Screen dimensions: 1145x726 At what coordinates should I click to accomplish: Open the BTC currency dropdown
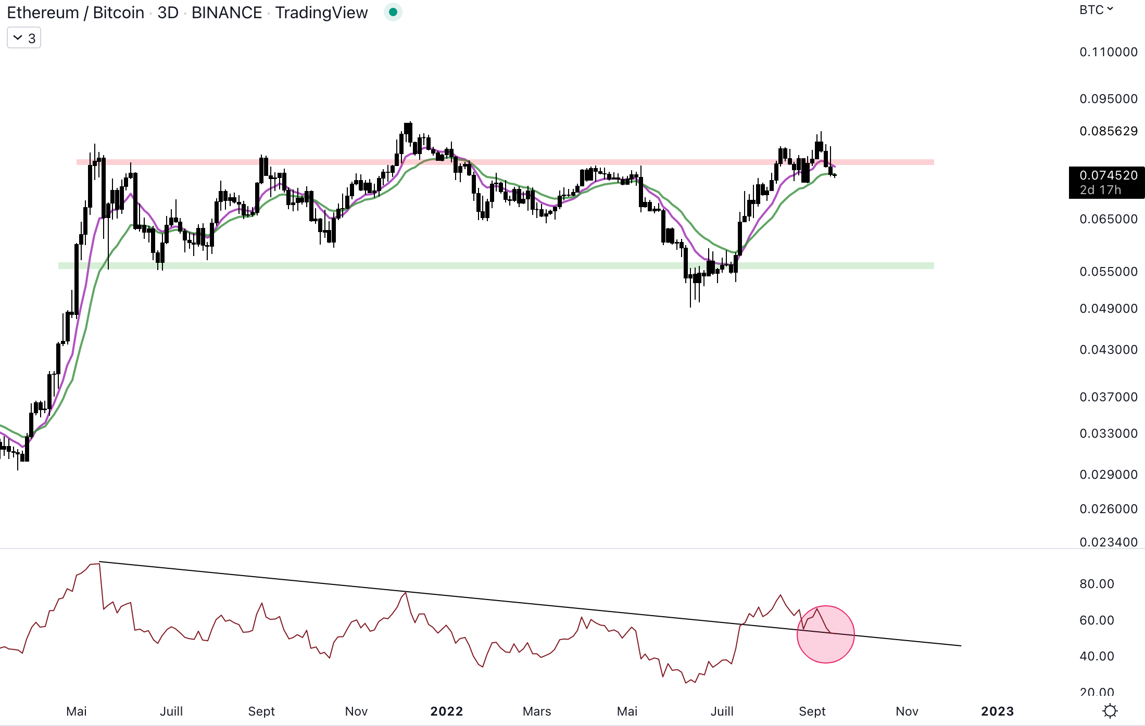click(1096, 10)
